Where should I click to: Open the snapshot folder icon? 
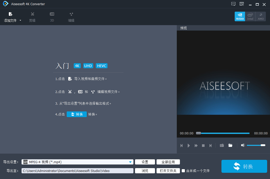click(230, 145)
